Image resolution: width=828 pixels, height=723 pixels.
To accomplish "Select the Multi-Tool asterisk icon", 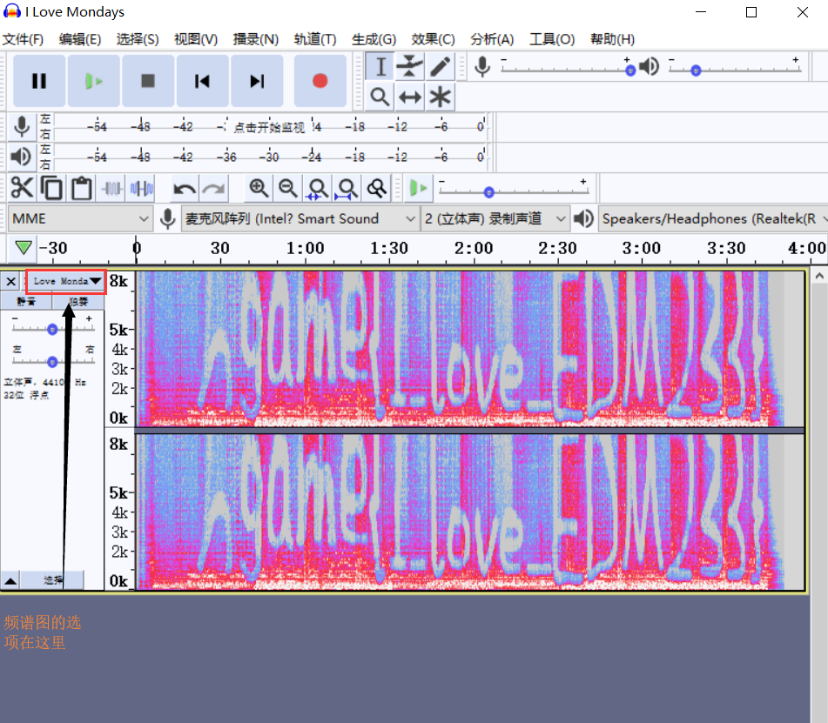I will tap(440, 97).
